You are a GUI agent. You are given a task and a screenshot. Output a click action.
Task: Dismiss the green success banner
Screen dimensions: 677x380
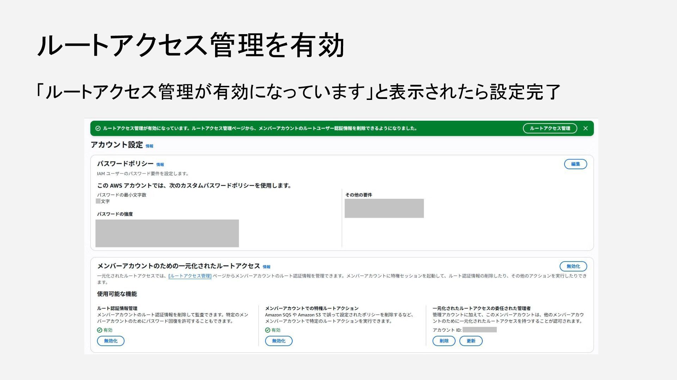tap(585, 128)
